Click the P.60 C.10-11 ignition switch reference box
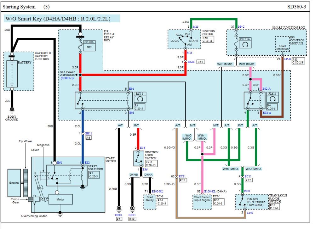Image resolution: width=315 pixels, height=229 pixels. [x=208, y=39]
